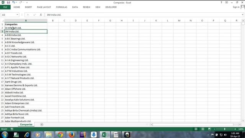Open the FORMULAS tab
The image size is (245, 138).
(x=62, y=7)
